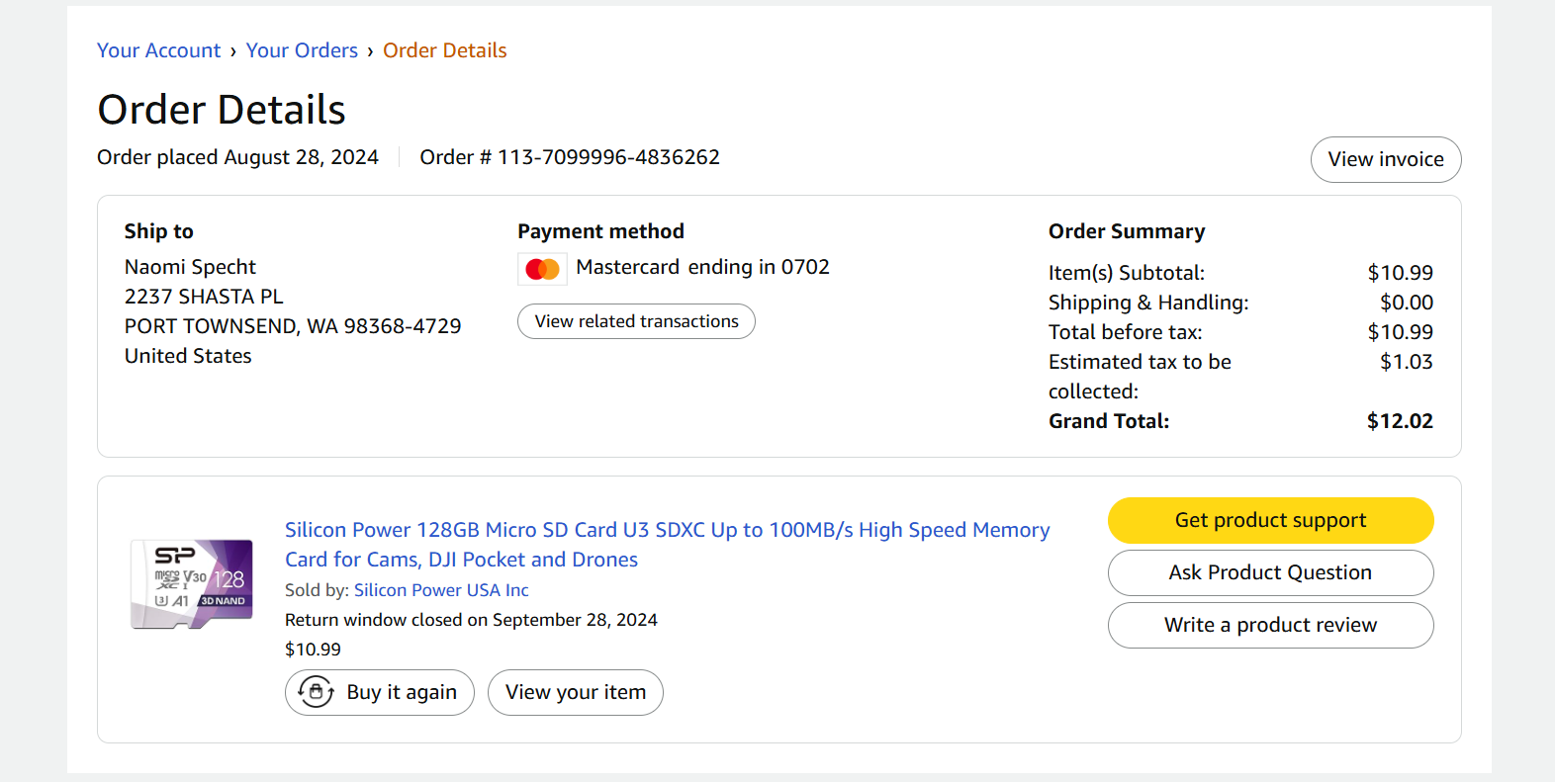Navigate to Your Orders breadcrumb
Viewport: 1555px width, 782px height.
point(302,50)
